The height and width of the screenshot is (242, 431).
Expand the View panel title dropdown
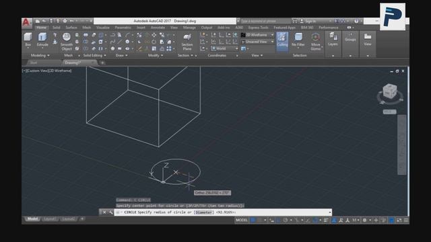257,55
